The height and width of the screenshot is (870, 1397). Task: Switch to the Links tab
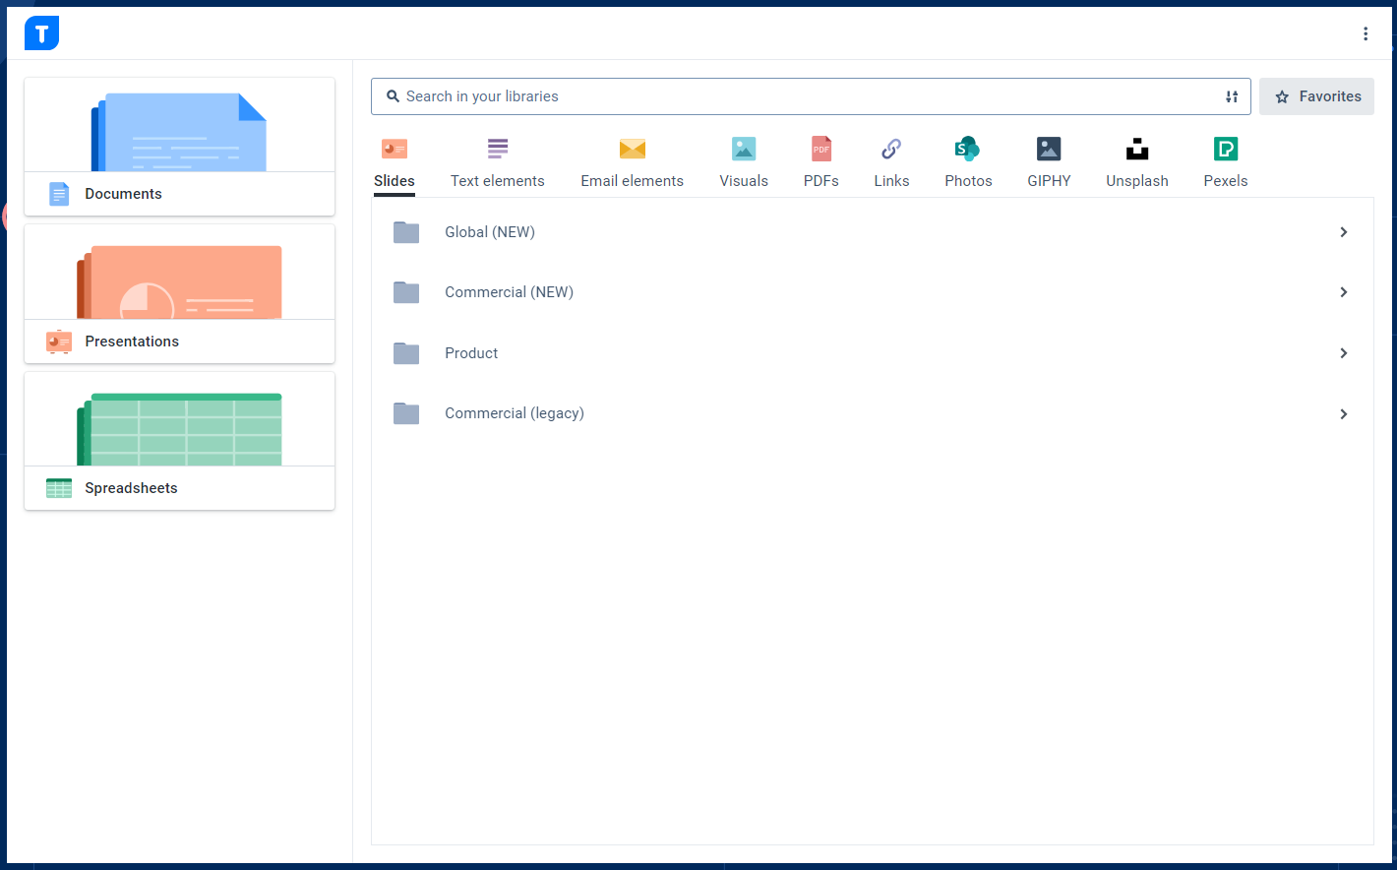click(x=891, y=181)
